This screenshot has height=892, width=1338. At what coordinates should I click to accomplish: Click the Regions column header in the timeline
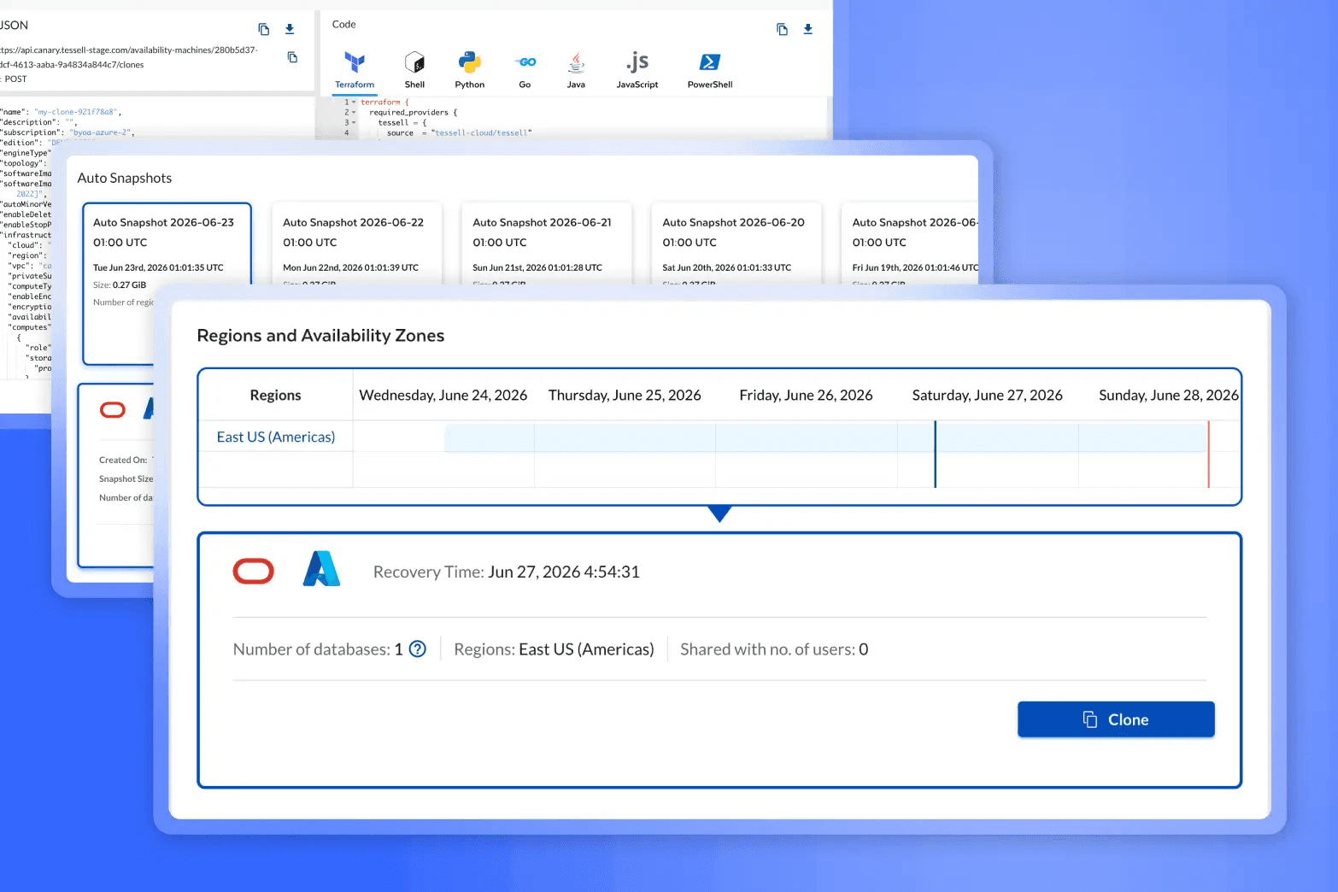point(275,395)
